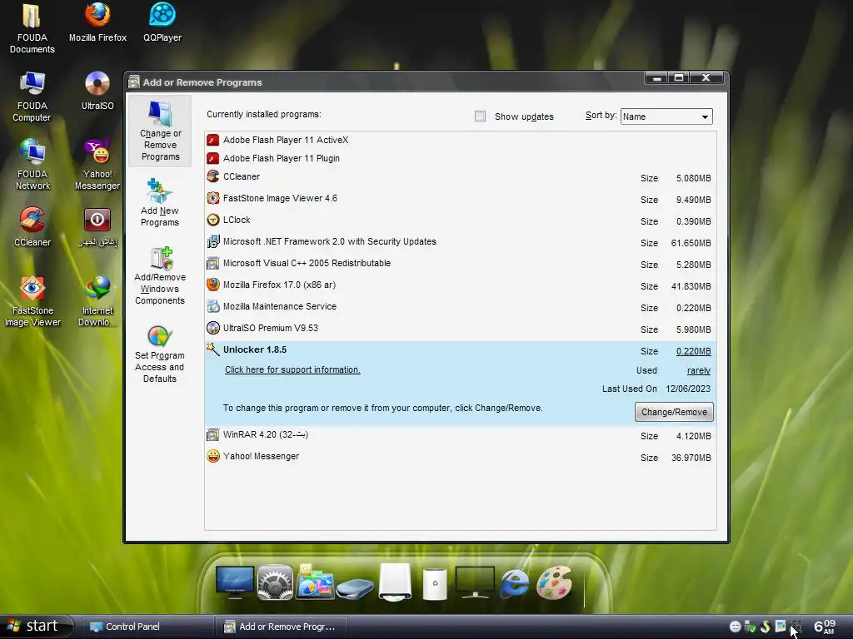
Task: Open FastStone Image Viewer desktop shortcut
Action: [x=32, y=301]
